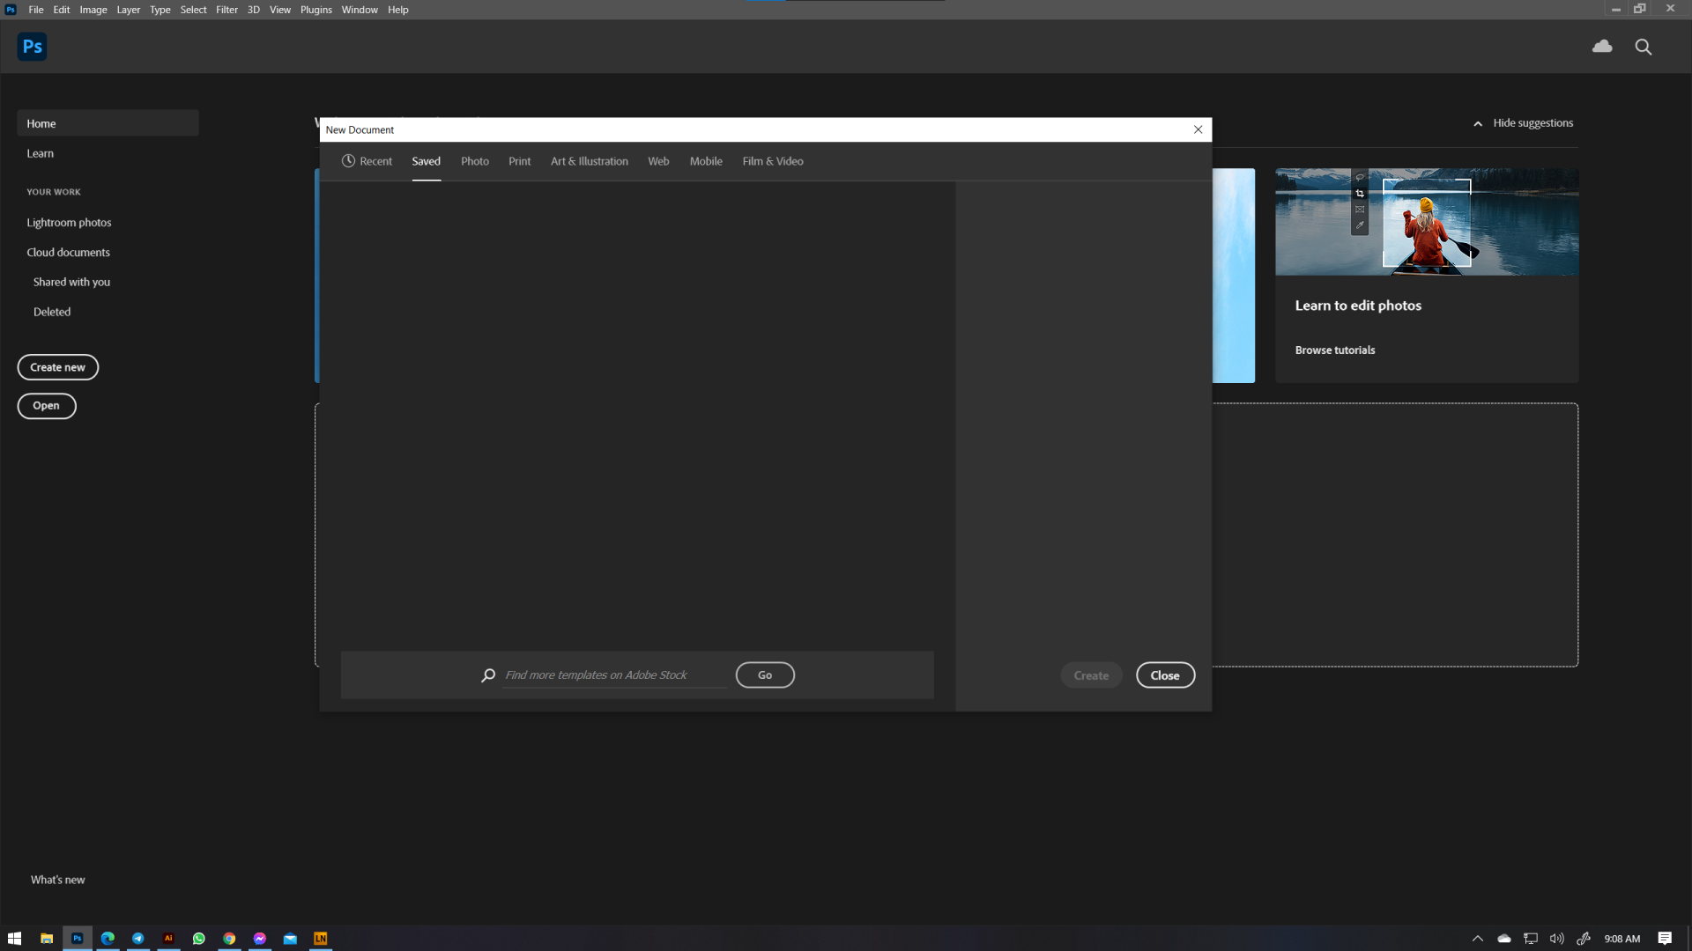Click the Create new button

click(x=57, y=367)
